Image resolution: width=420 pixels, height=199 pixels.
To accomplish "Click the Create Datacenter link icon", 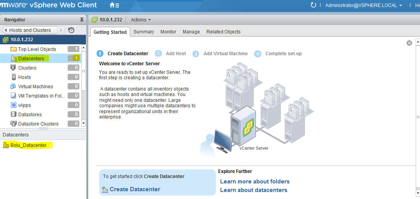I will [105, 190].
